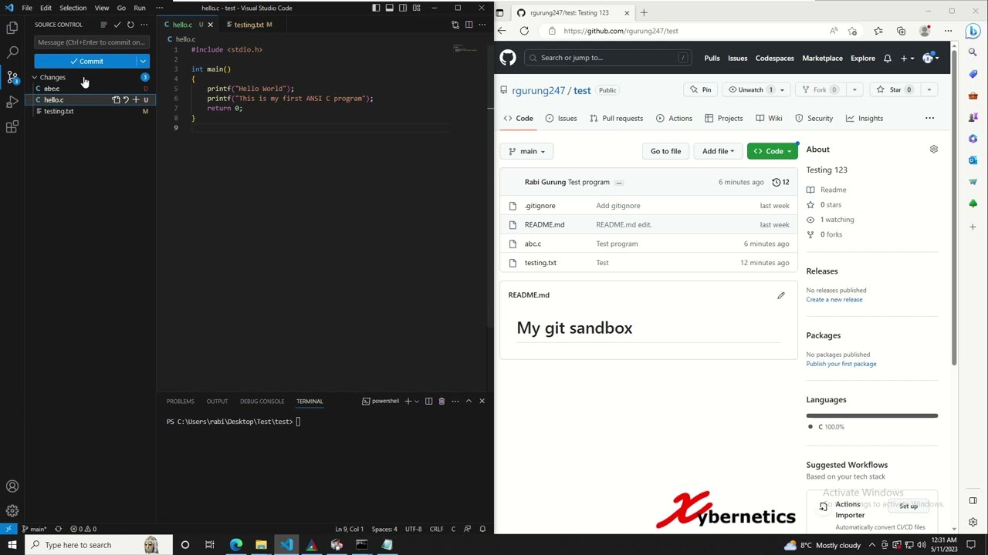
Task: Toggle VS Code bottom panel layout
Action: pos(389,8)
